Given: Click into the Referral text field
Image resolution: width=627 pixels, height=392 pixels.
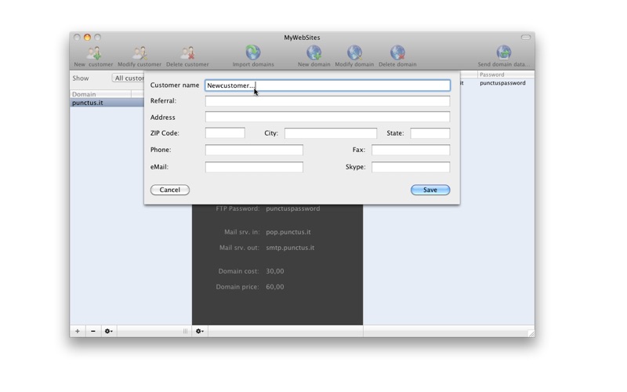Looking at the screenshot, I should pos(327,101).
